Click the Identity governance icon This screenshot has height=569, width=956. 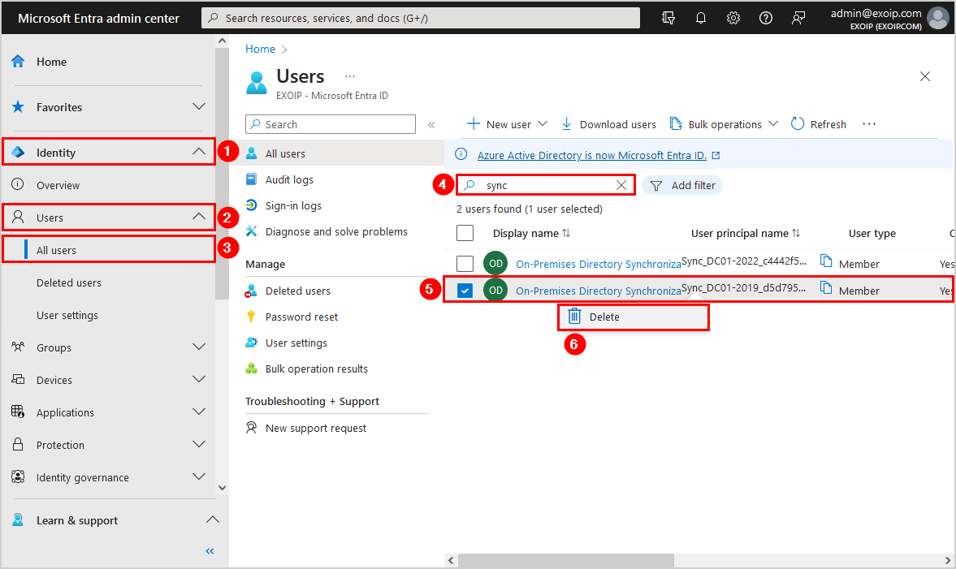point(19,477)
